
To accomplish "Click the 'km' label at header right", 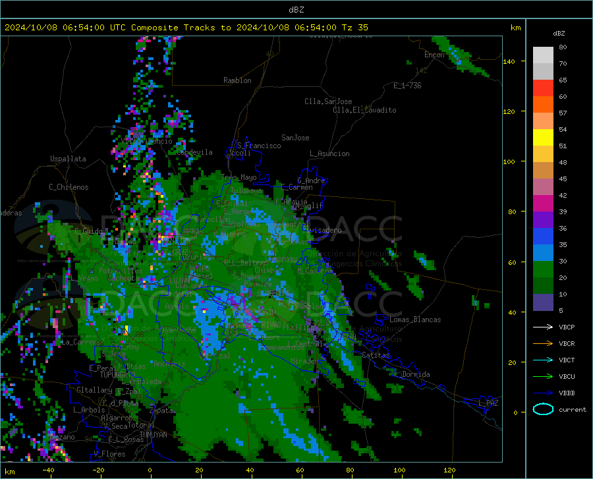I will pyautogui.click(x=515, y=28).
